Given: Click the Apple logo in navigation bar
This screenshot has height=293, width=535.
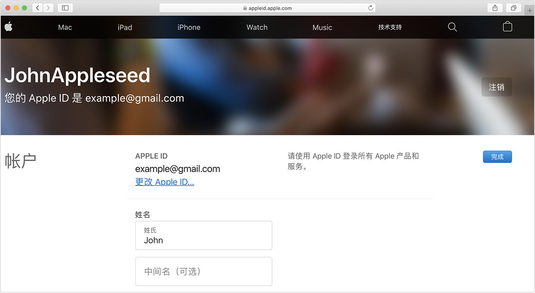Looking at the screenshot, I should pyautogui.click(x=8, y=27).
